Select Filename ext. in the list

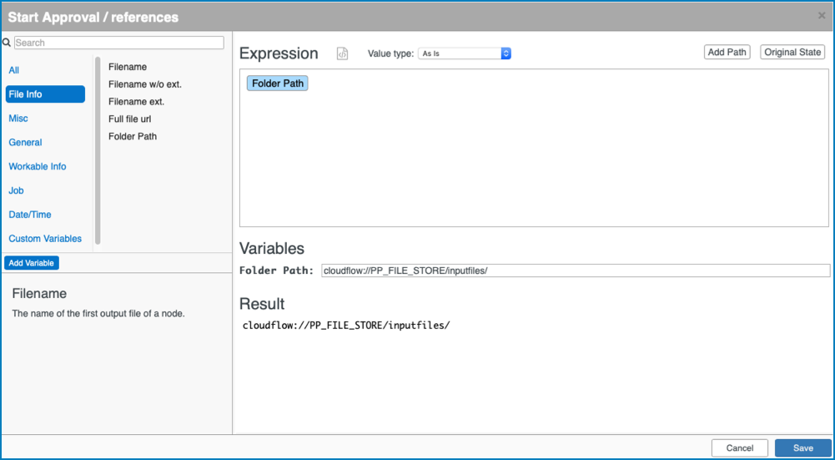pos(136,101)
